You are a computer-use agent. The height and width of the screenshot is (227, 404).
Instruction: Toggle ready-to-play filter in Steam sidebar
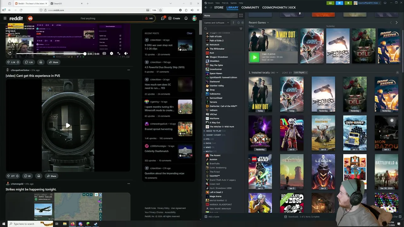(x=242, y=23)
